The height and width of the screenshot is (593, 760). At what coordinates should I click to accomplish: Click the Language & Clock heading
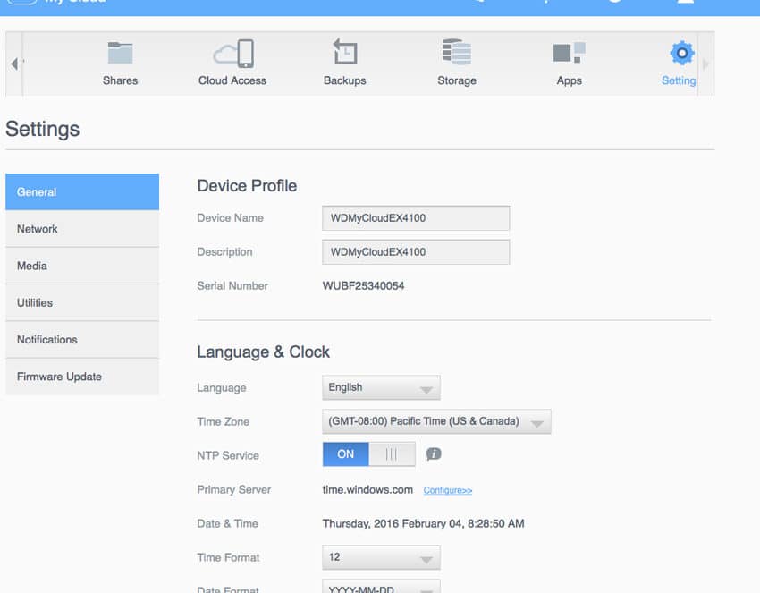(x=263, y=352)
